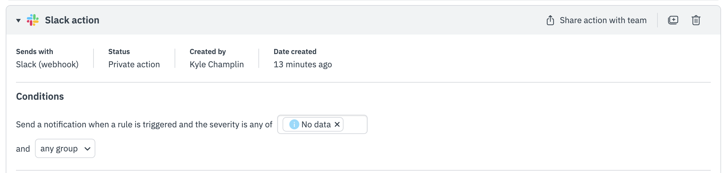The image size is (728, 173).
Task: Collapse the Slack action panel triangle
Action: coord(18,20)
